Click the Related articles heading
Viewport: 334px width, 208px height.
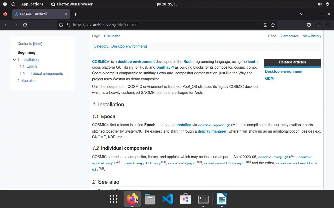[293, 62]
